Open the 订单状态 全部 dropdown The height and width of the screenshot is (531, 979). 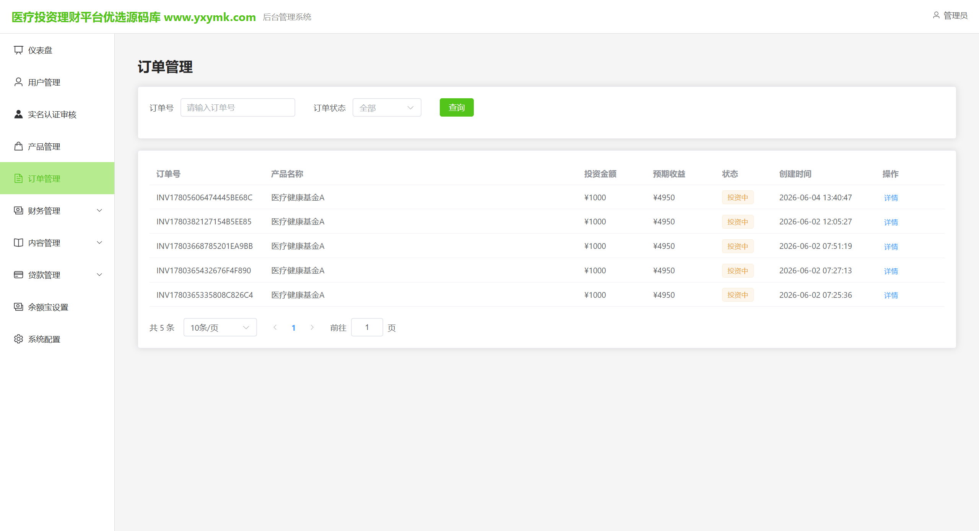pos(387,108)
